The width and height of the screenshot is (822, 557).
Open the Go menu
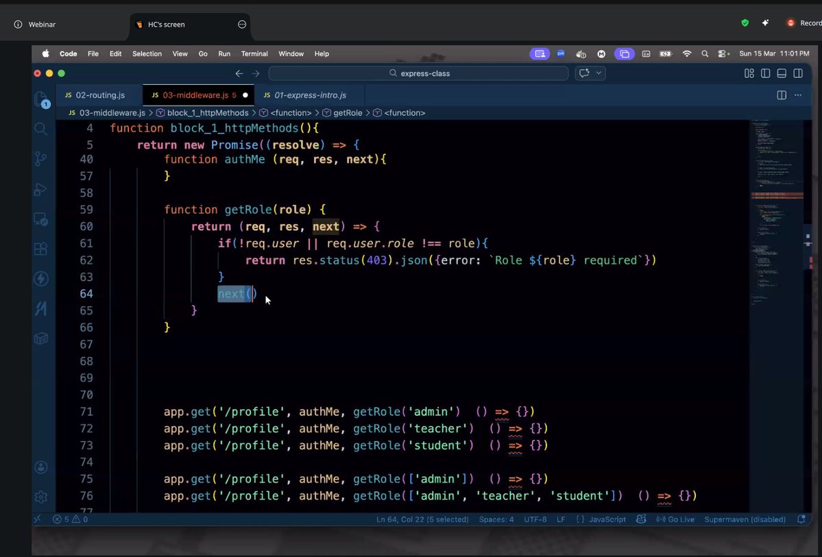point(203,53)
